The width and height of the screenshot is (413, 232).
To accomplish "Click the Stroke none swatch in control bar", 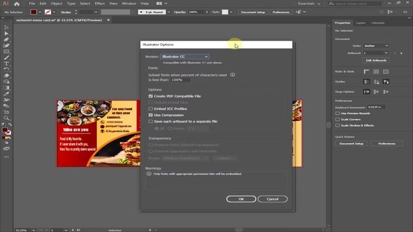I will point(48,12).
